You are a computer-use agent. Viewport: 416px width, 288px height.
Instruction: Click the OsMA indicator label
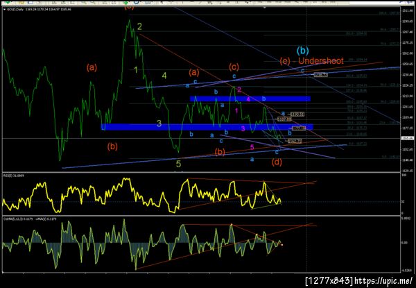(30, 219)
